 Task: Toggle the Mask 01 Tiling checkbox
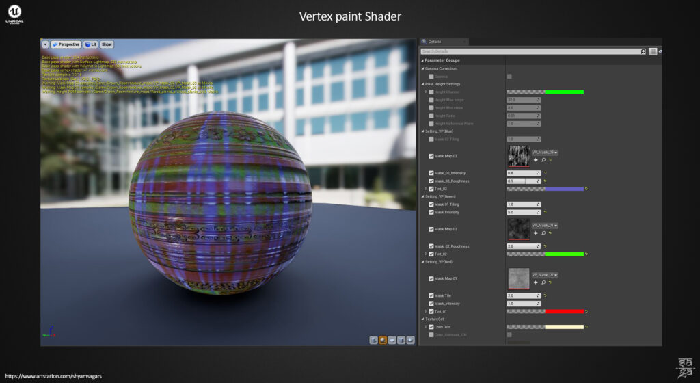click(x=431, y=204)
